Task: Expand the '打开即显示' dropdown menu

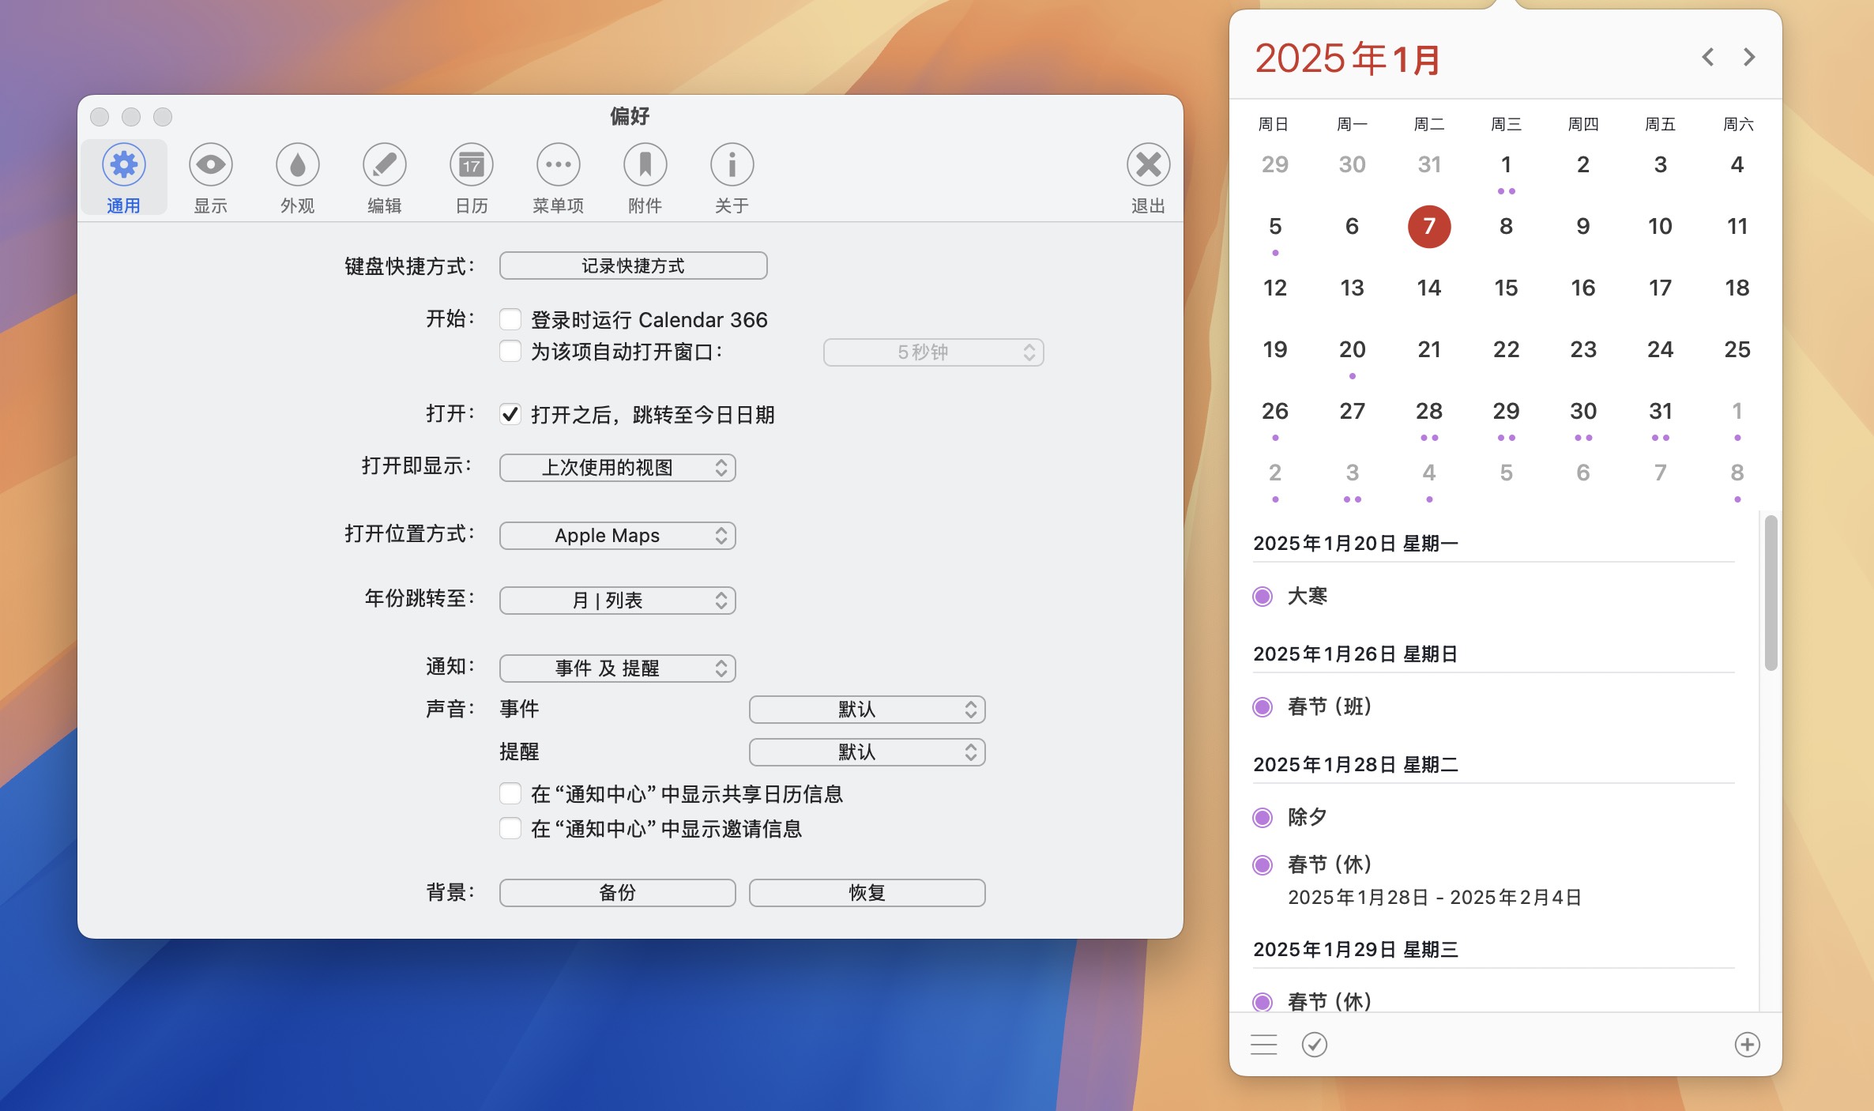Action: 615,465
